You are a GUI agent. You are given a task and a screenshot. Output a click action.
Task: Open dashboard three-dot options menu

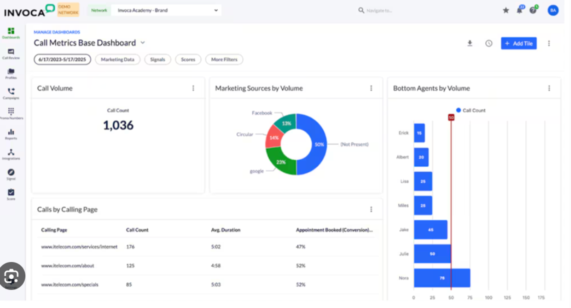coord(549,43)
